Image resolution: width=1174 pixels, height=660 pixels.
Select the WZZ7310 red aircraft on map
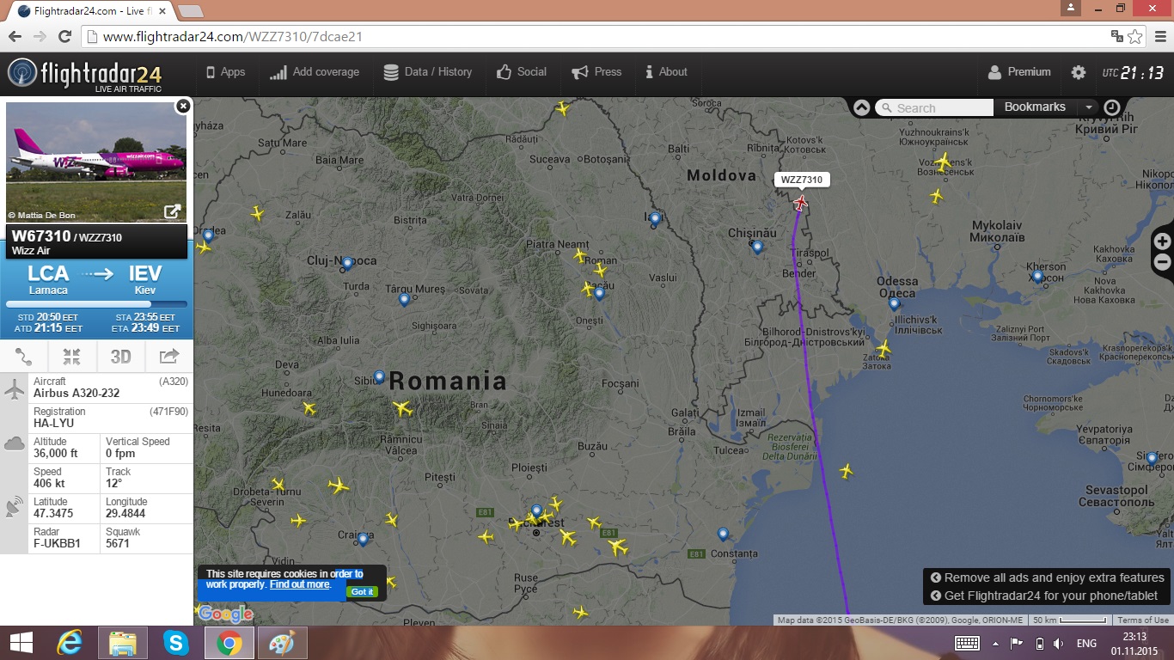[x=801, y=203]
